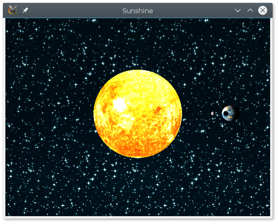Image resolution: width=278 pixels, height=224 pixels.
Task: Select the small gray moon
Action: (x=213, y=113)
